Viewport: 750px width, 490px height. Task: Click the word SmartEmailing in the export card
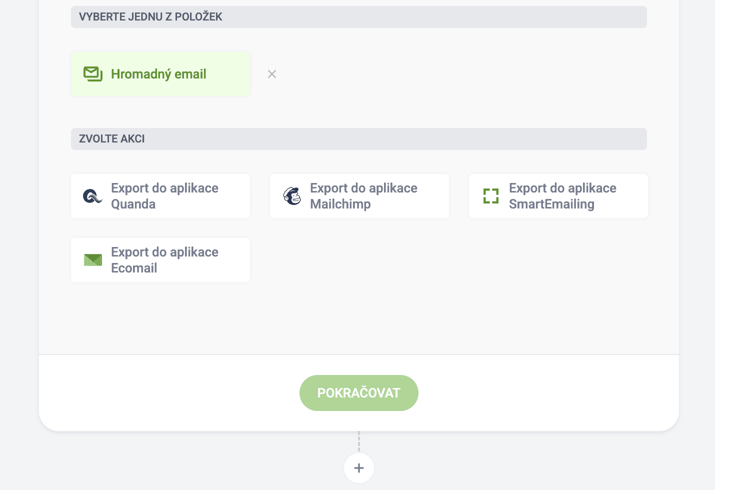551,204
